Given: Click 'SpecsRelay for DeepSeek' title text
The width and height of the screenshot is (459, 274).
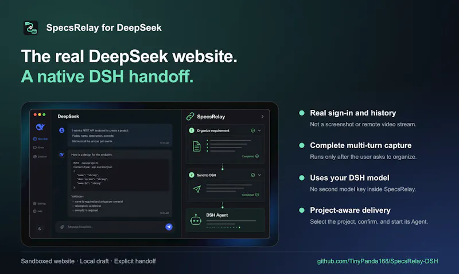Looking at the screenshot, I should [104, 27].
